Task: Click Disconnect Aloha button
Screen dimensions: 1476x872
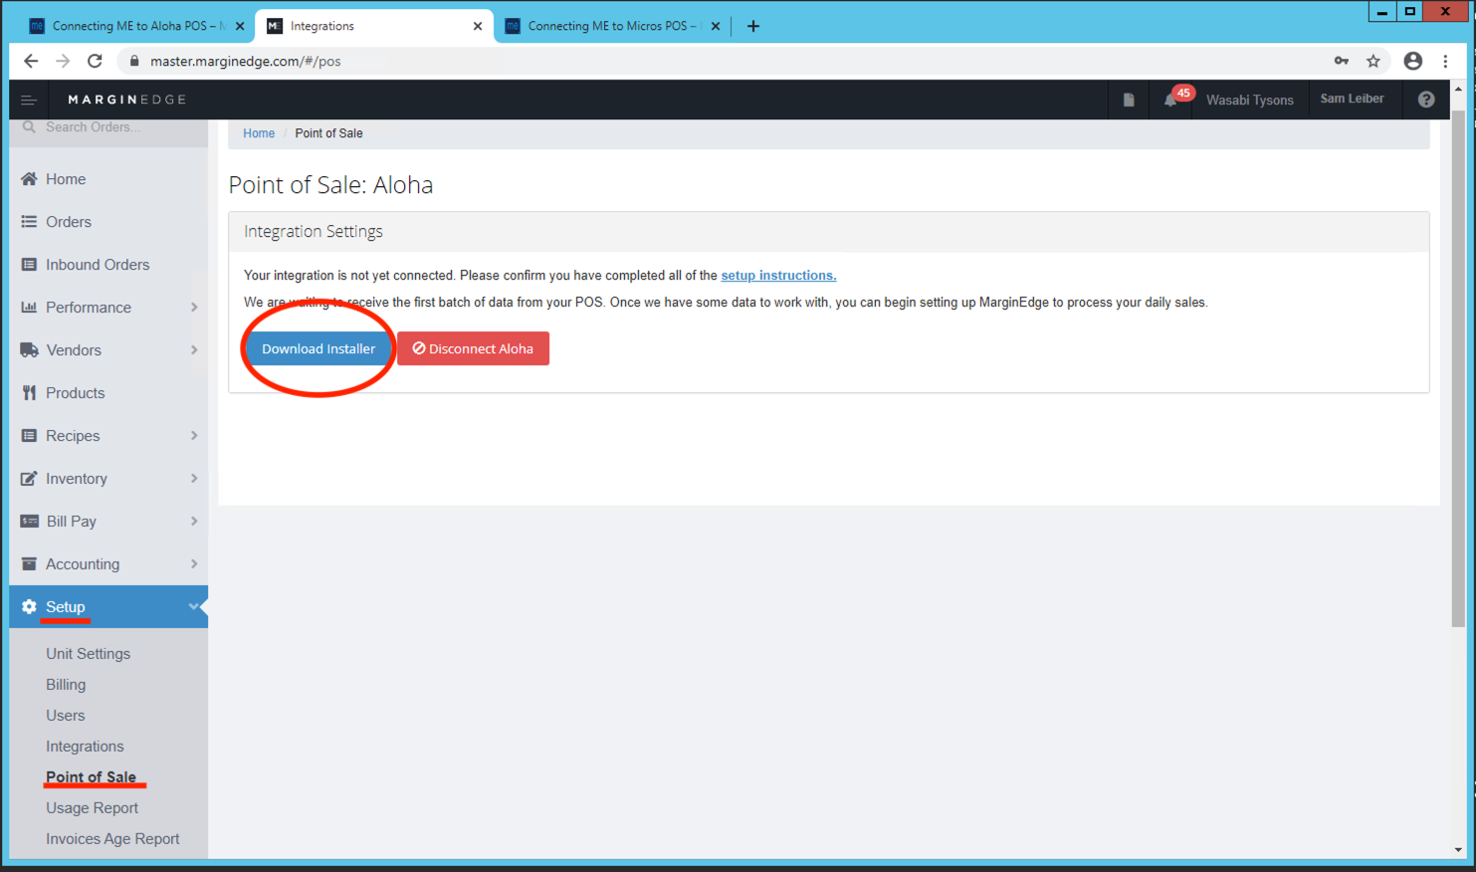Action: pos(473,348)
